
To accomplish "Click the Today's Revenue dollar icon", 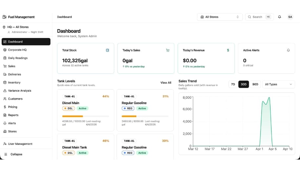I will point(228,50).
